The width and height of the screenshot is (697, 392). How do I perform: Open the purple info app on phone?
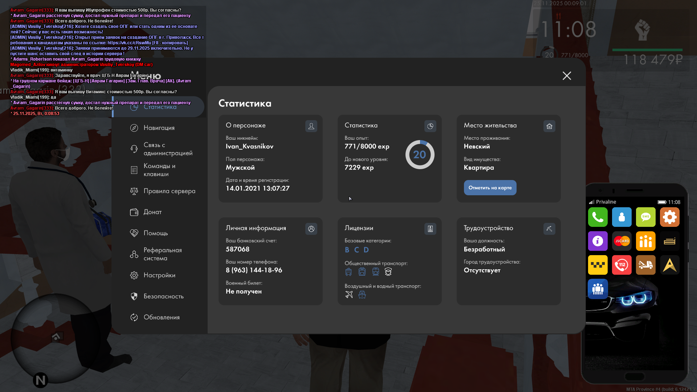coord(598,241)
